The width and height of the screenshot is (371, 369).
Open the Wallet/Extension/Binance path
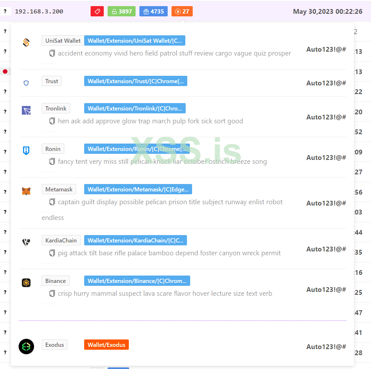[137, 281]
